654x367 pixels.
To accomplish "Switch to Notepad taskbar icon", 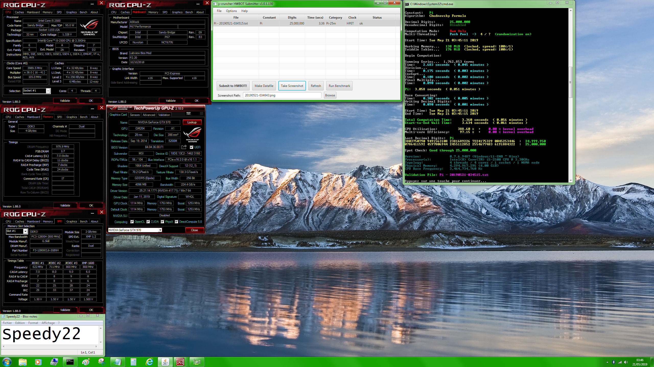I will 118,362.
